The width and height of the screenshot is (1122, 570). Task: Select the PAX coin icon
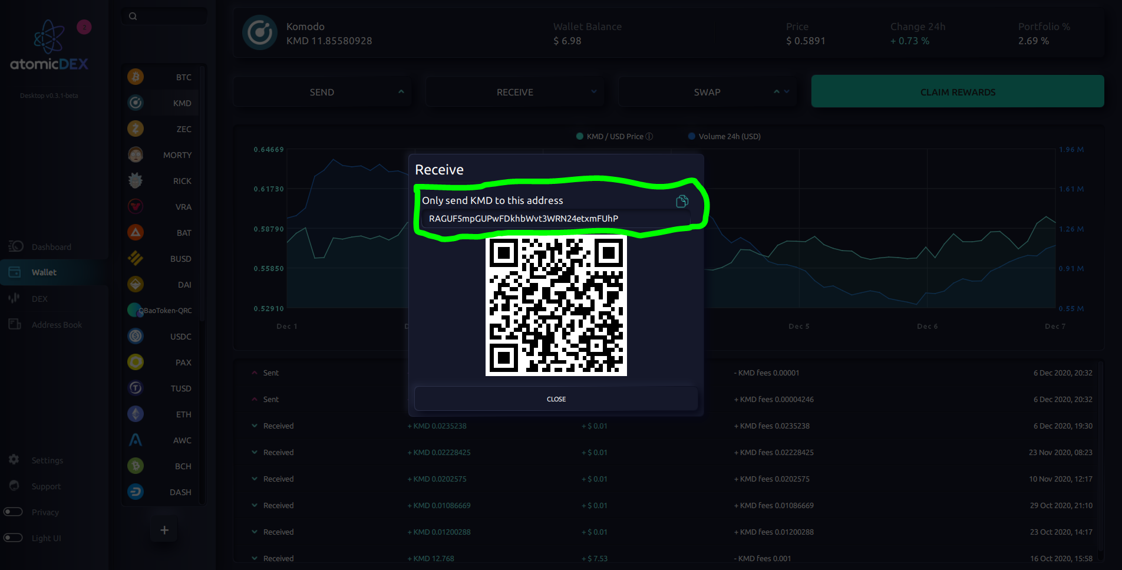(x=136, y=362)
